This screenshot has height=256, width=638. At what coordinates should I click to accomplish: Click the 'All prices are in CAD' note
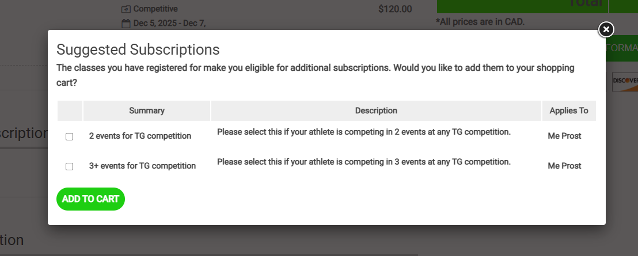pyautogui.click(x=480, y=22)
